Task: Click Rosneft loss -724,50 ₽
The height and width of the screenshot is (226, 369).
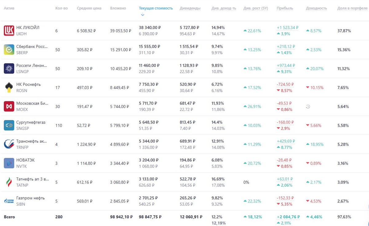Action: pyautogui.click(x=285, y=84)
